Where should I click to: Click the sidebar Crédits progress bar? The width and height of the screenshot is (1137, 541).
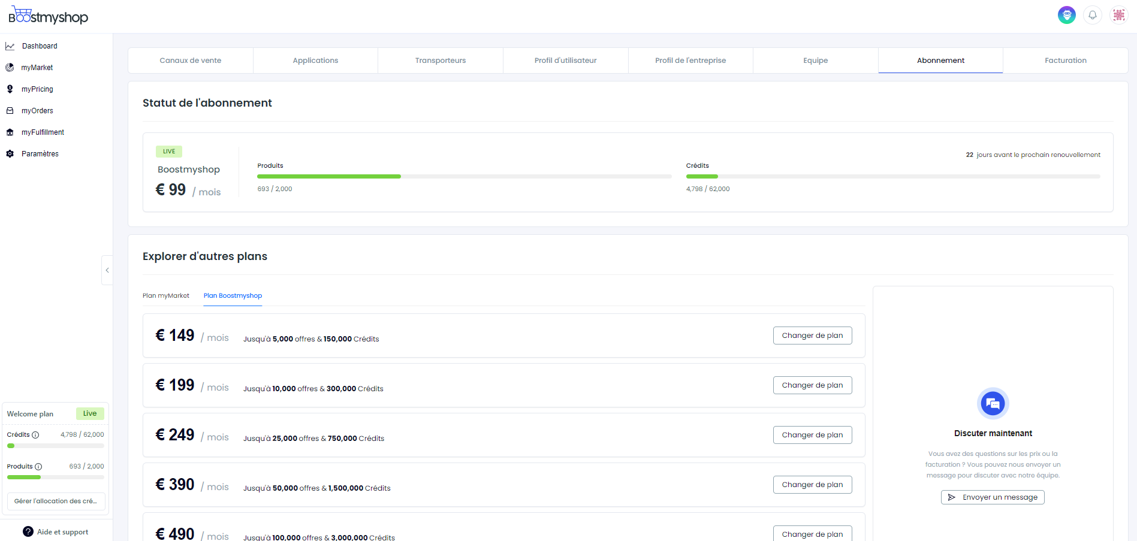(x=56, y=446)
